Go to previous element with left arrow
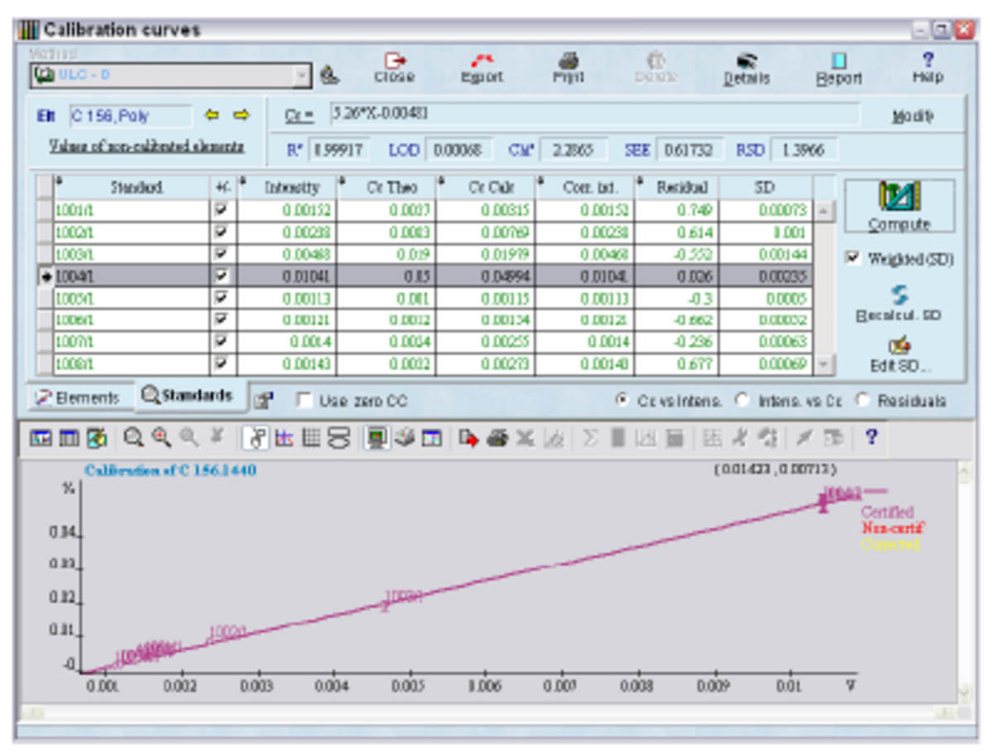The width and height of the screenshot is (993, 754). [x=212, y=116]
